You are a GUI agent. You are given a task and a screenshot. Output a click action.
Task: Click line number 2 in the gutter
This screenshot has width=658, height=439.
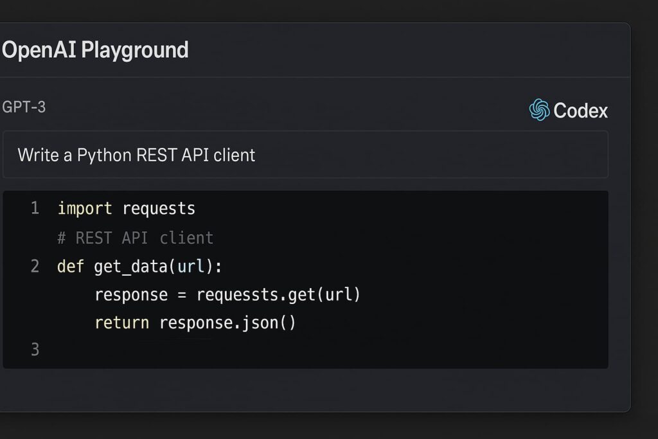35,267
